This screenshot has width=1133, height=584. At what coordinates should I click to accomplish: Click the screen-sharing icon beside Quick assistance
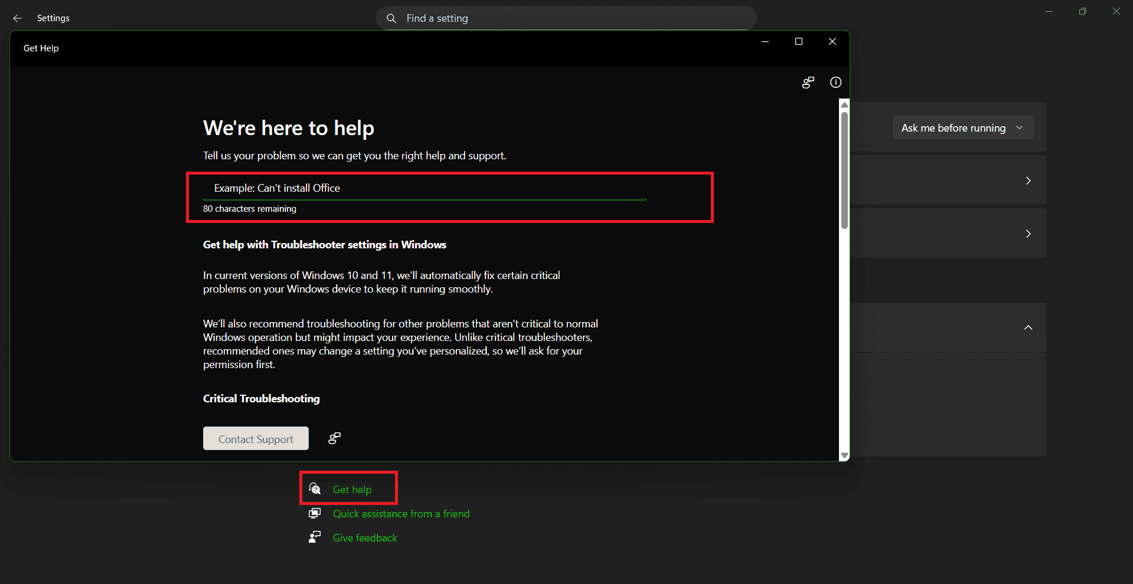(314, 513)
